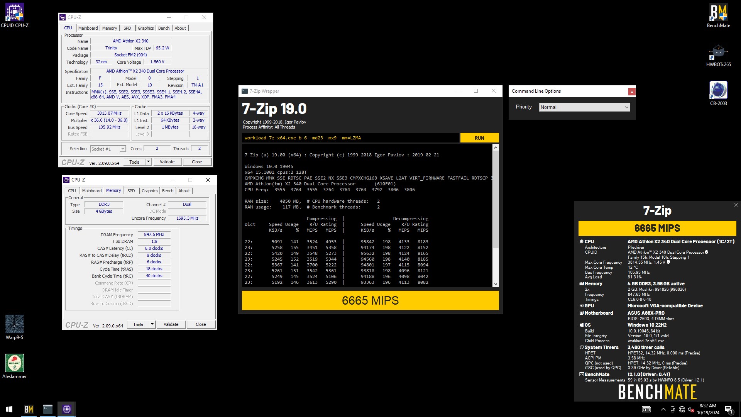Expand Tools arrow in lower CPU-Z window
This screenshot has height=417, width=741.
[152, 325]
